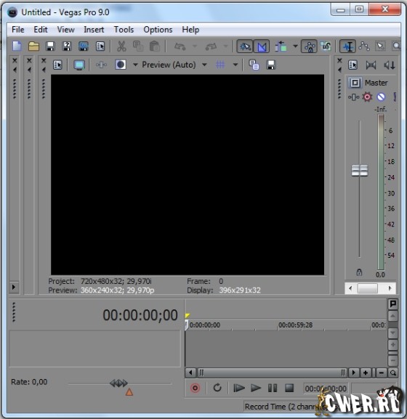Toggle preview Overlays grid icon

tap(220, 65)
